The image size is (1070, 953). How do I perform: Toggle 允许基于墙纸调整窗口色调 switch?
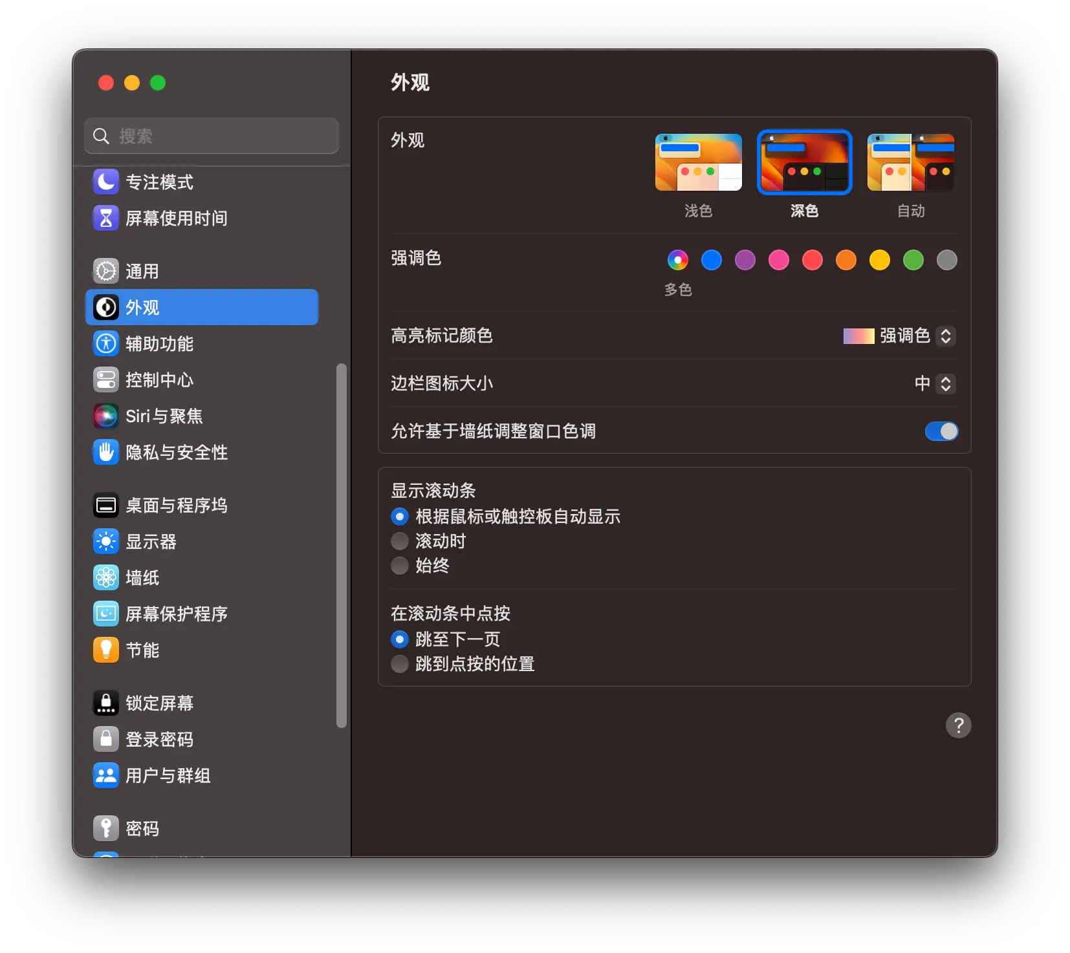pyautogui.click(x=941, y=431)
